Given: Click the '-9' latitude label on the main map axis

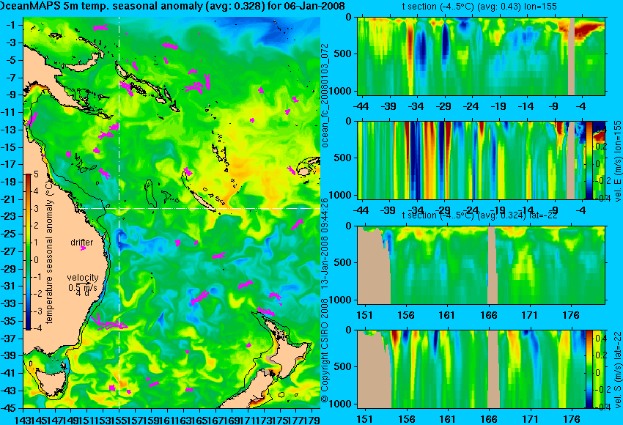Looking at the screenshot, I should pyautogui.click(x=12, y=95).
